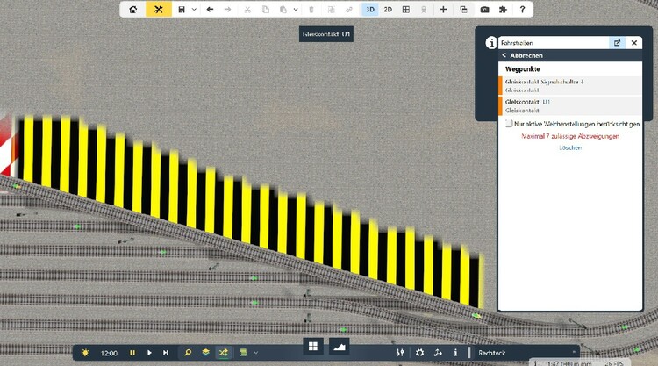The image size is (658, 366).
Task: Click the 12:00 simulation time value
Action: [x=109, y=354]
